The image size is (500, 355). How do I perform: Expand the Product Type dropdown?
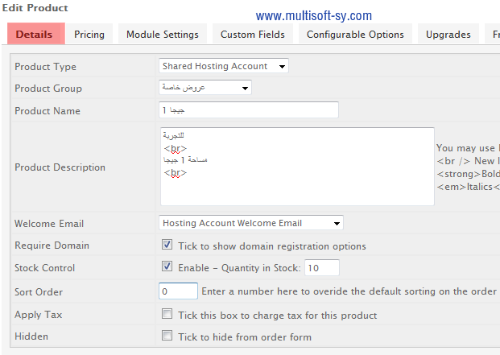tap(224, 66)
